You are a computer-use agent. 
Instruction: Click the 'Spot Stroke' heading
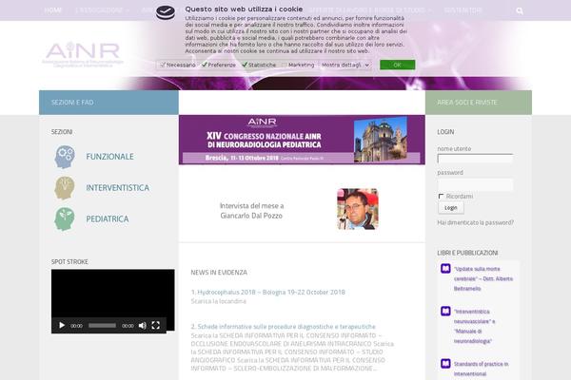point(69,262)
